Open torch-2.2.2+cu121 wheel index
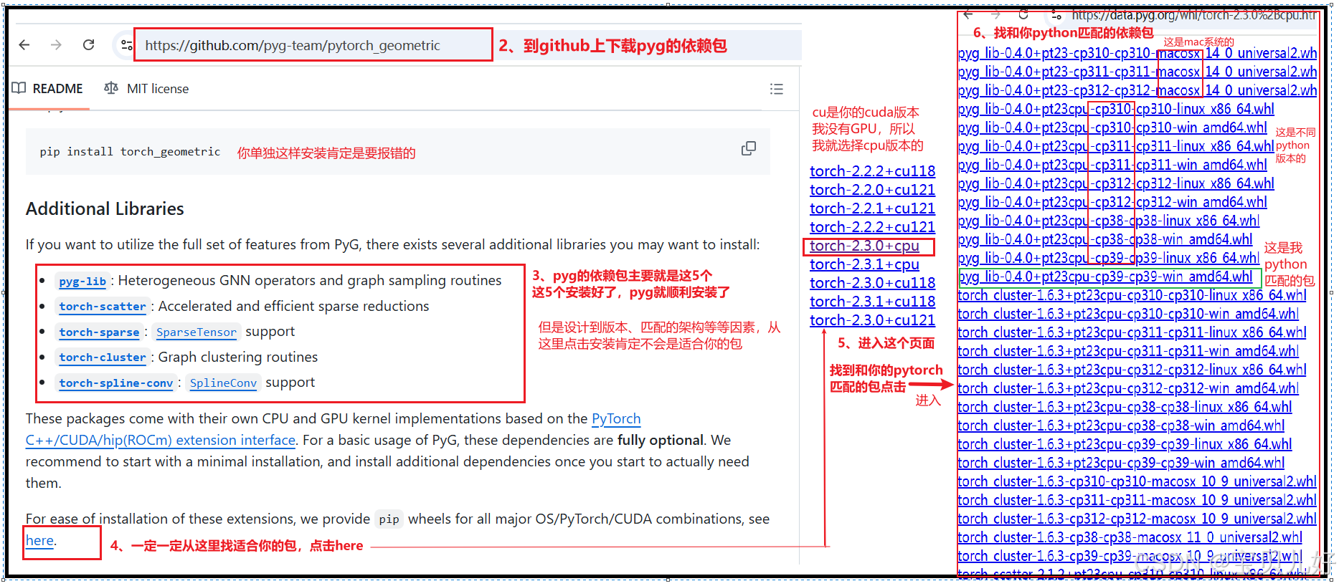 click(872, 227)
